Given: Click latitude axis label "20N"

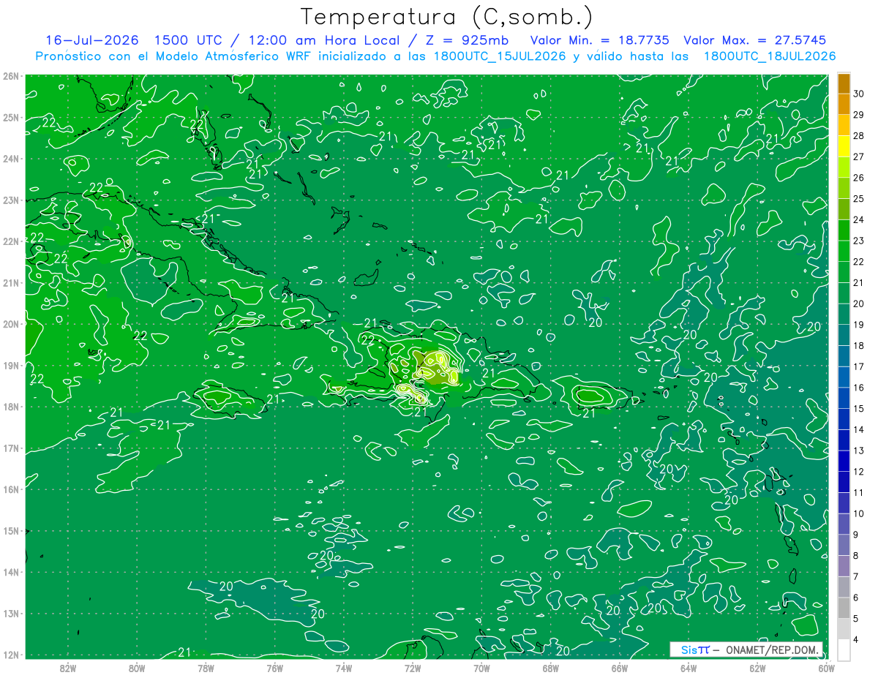Looking at the screenshot, I should click(10, 324).
